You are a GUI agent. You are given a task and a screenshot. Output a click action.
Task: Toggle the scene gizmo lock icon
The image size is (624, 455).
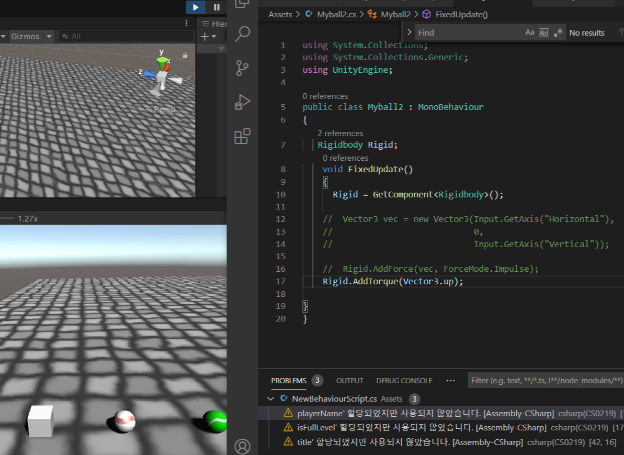[x=185, y=56]
